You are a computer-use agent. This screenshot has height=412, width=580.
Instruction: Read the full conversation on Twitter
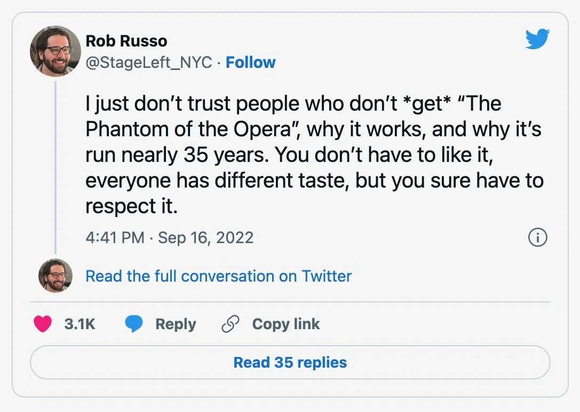tap(218, 276)
